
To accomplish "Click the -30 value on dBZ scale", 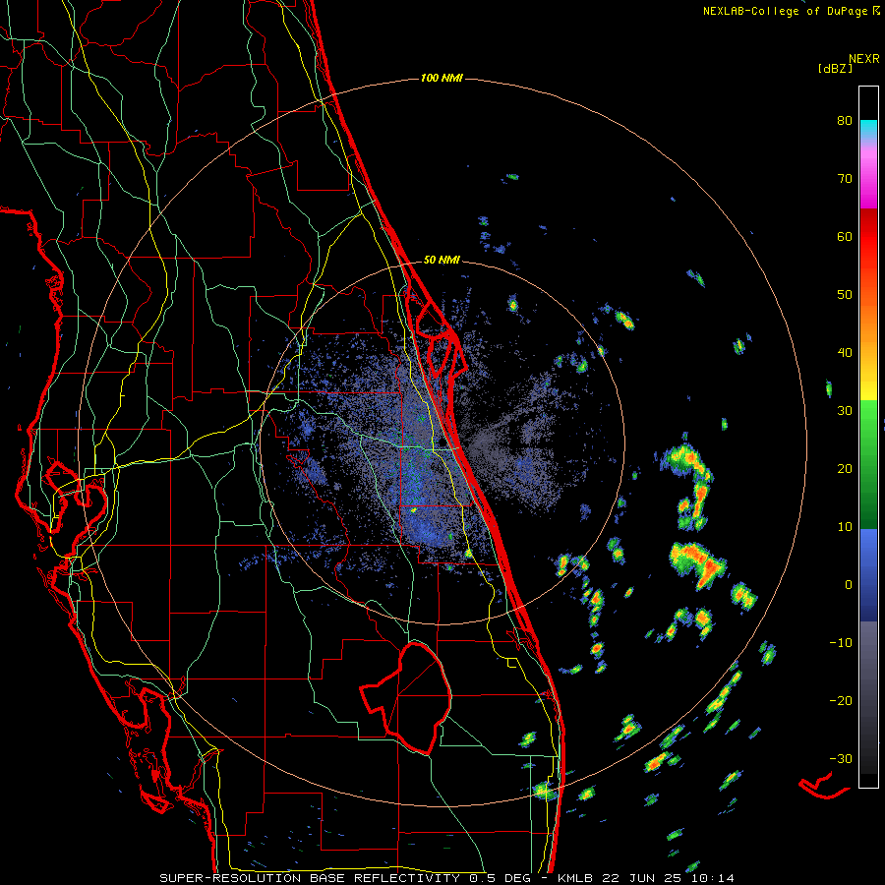I will 841,758.
